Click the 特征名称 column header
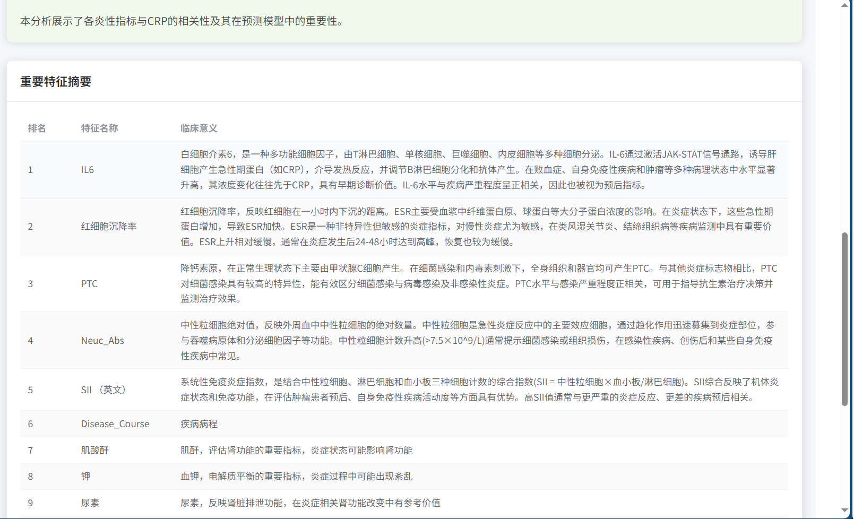The height and width of the screenshot is (519, 854). pyautogui.click(x=99, y=128)
